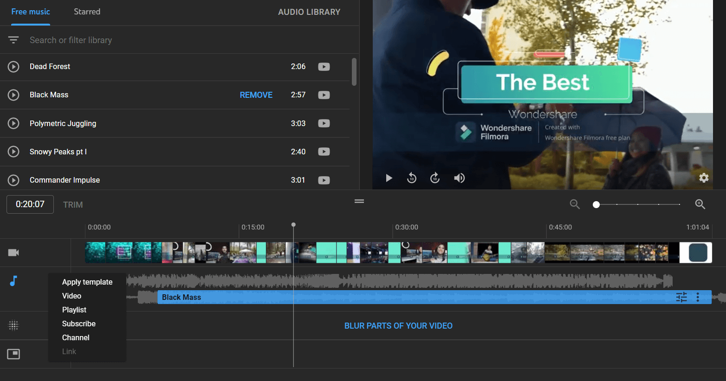Open the library filter icon
726x381 pixels.
pos(13,40)
